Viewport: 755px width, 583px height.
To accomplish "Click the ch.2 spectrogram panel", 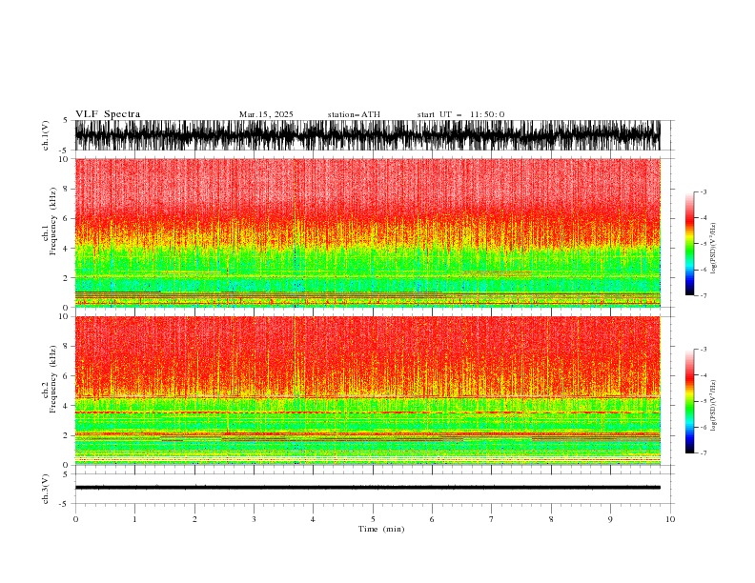I will click(367, 391).
